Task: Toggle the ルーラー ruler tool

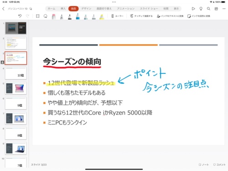Action: (x=117, y=16)
